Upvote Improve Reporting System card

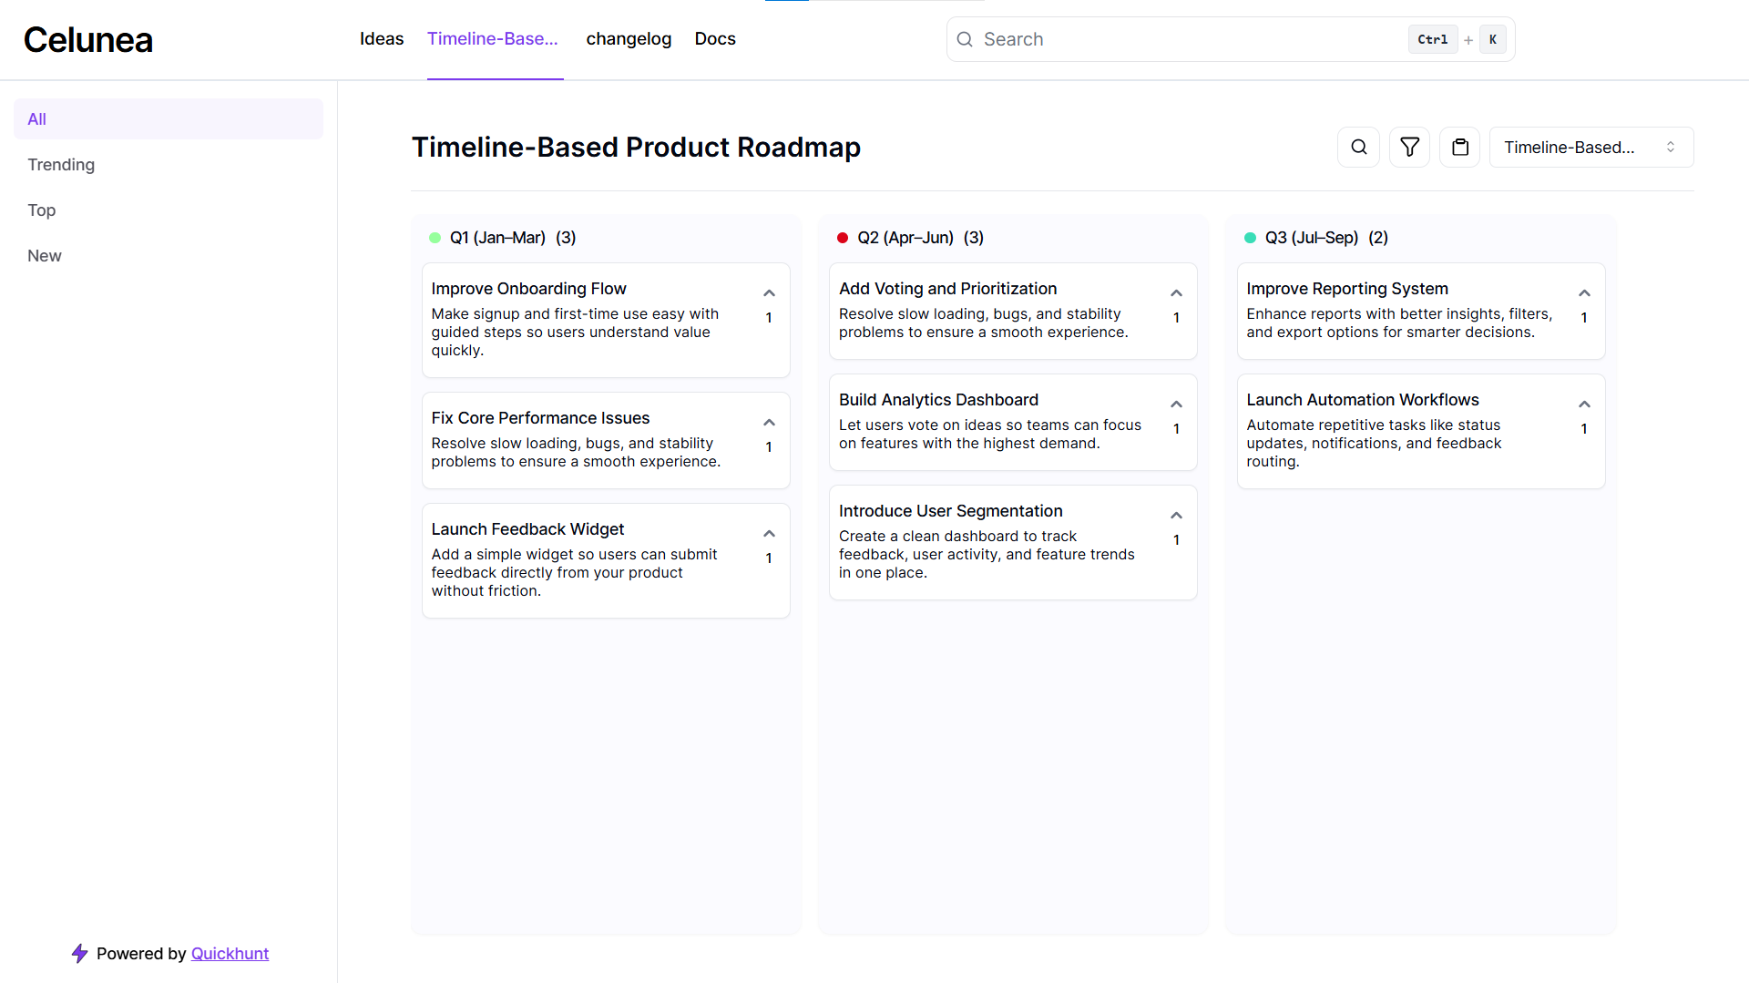[x=1584, y=293]
